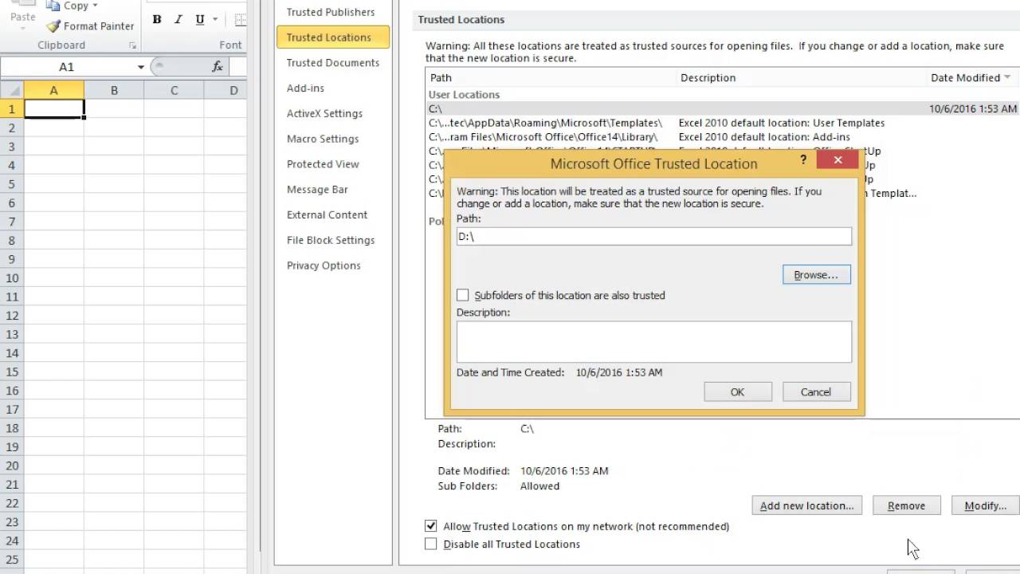Image resolution: width=1020 pixels, height=574 pixels.
Task: Open the Clipboard group dialog launcher
Action: coord(132,46)
